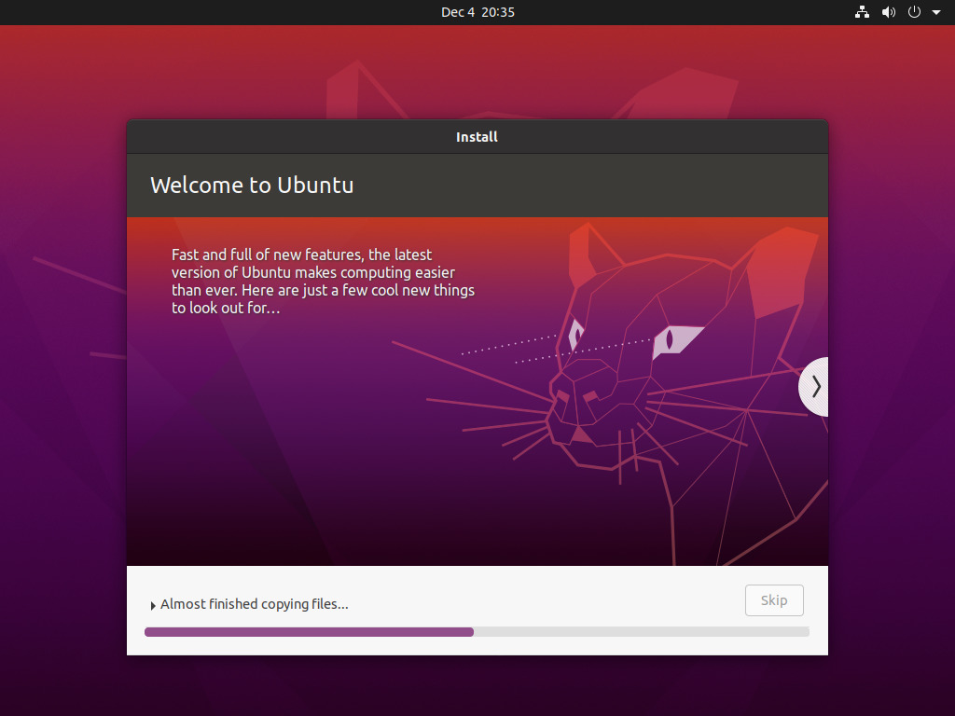The image size is (955, 716).
Task: Click the installation progress bar
Action: pyautogui.click(x=477, y=632)
